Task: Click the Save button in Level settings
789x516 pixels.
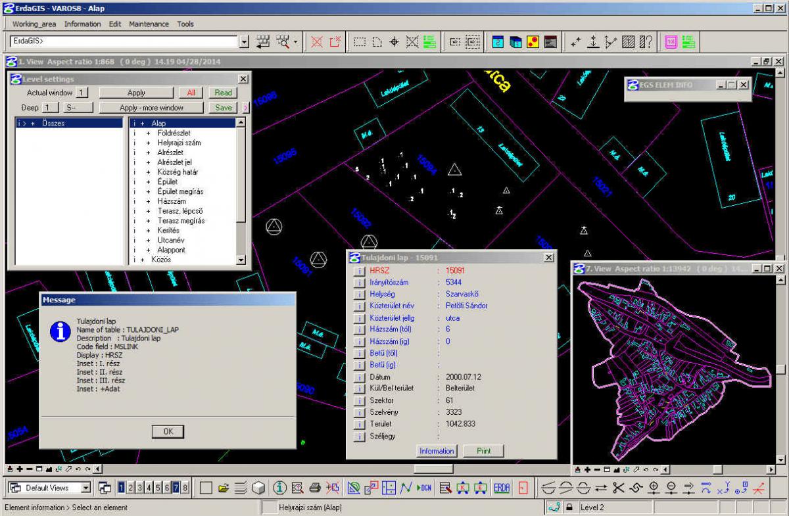Action: (224, 107)
